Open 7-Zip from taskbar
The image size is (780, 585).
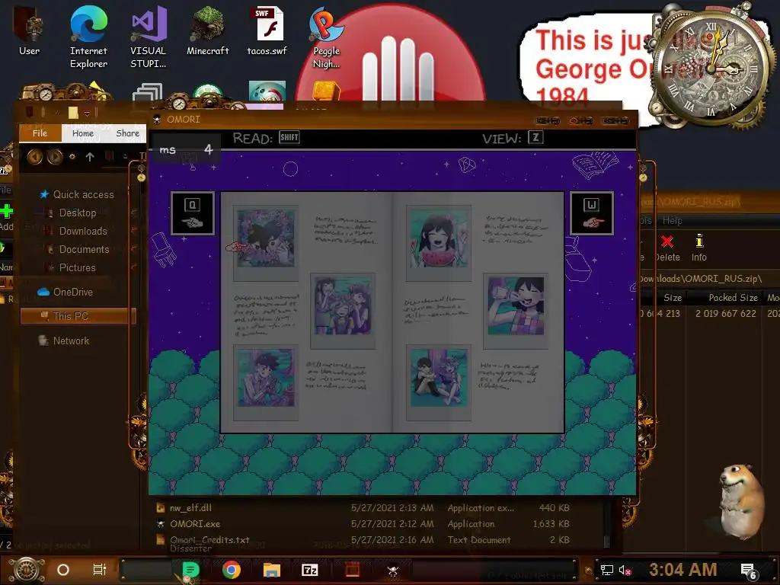click(x=310, y=570)
